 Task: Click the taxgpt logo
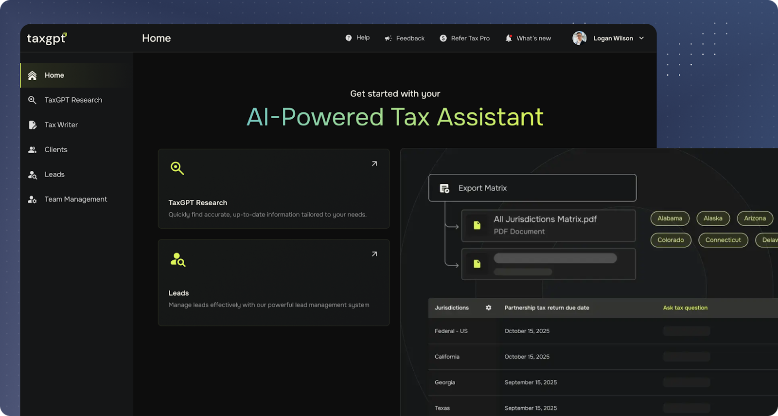click(x=47, y=38)
